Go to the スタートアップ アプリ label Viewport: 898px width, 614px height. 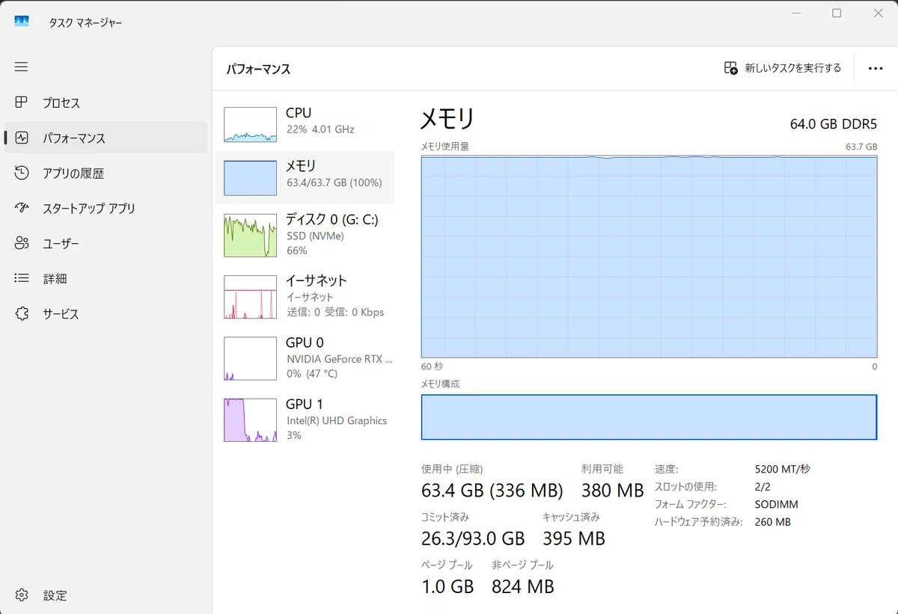(89, 209)
